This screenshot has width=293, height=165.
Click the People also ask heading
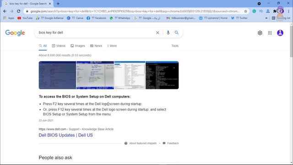55,158
